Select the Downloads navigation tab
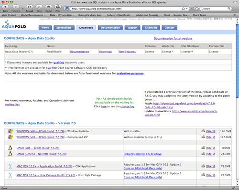This screenshot has height=190, width=239. click(x=86, y=28)
